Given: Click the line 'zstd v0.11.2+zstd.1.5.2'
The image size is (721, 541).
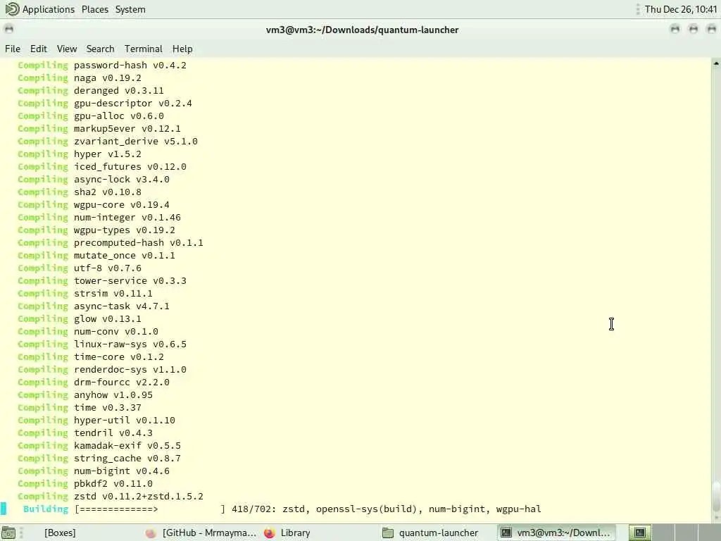Looking at the screenshot, I should pyautogui.click(x=139, y=497).
